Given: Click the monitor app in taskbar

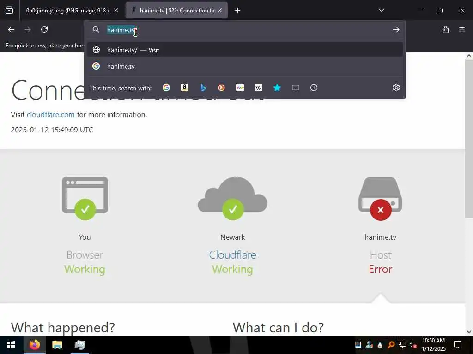Looking at the screenshot, I should pos(79,345).
